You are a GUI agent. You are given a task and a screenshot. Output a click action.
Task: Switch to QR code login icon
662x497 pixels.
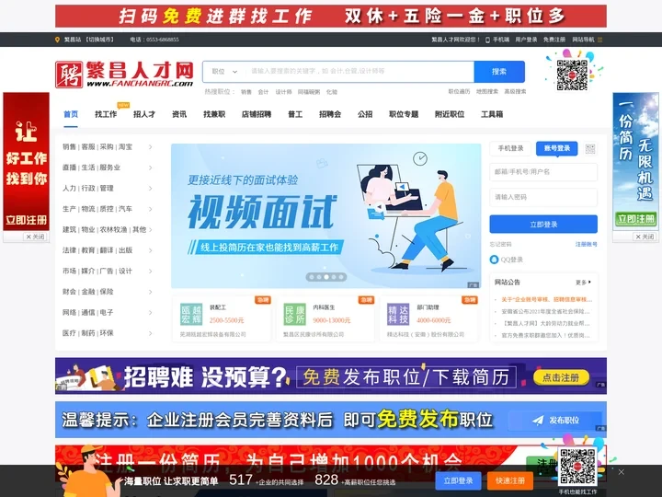(x=590, y=149)
